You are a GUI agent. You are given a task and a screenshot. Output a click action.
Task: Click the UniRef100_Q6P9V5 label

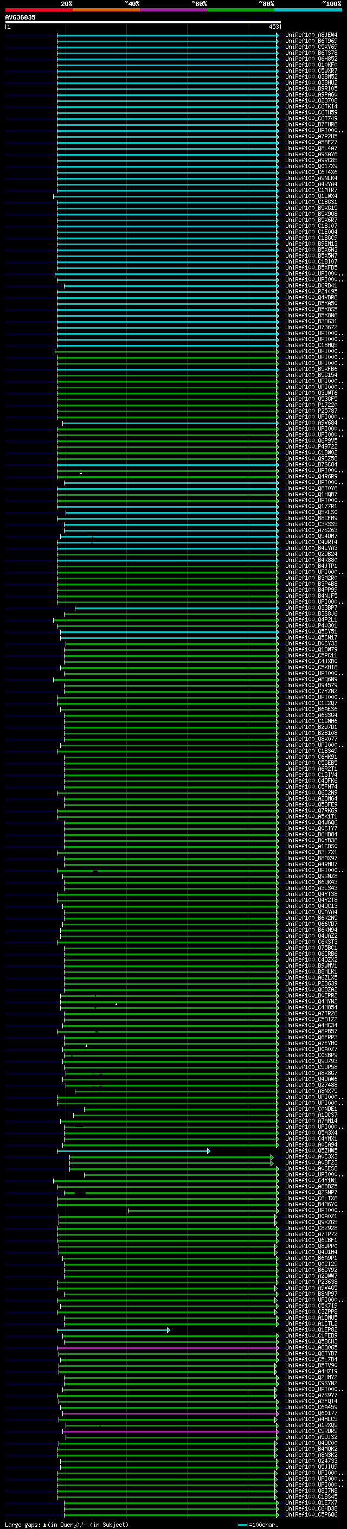pyautogui.click(x=311, y=440)
